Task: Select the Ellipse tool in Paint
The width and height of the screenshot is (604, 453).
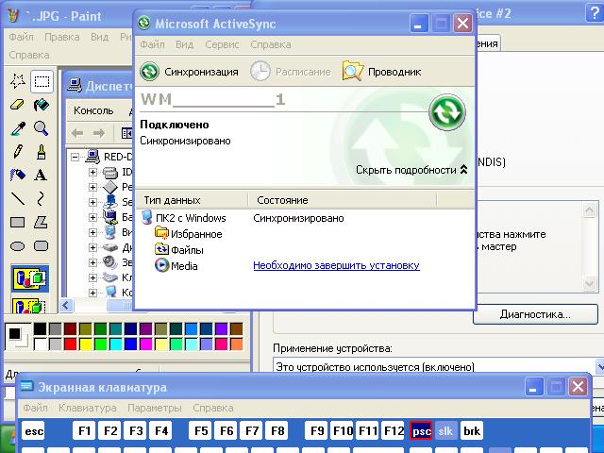Action: 18,245
